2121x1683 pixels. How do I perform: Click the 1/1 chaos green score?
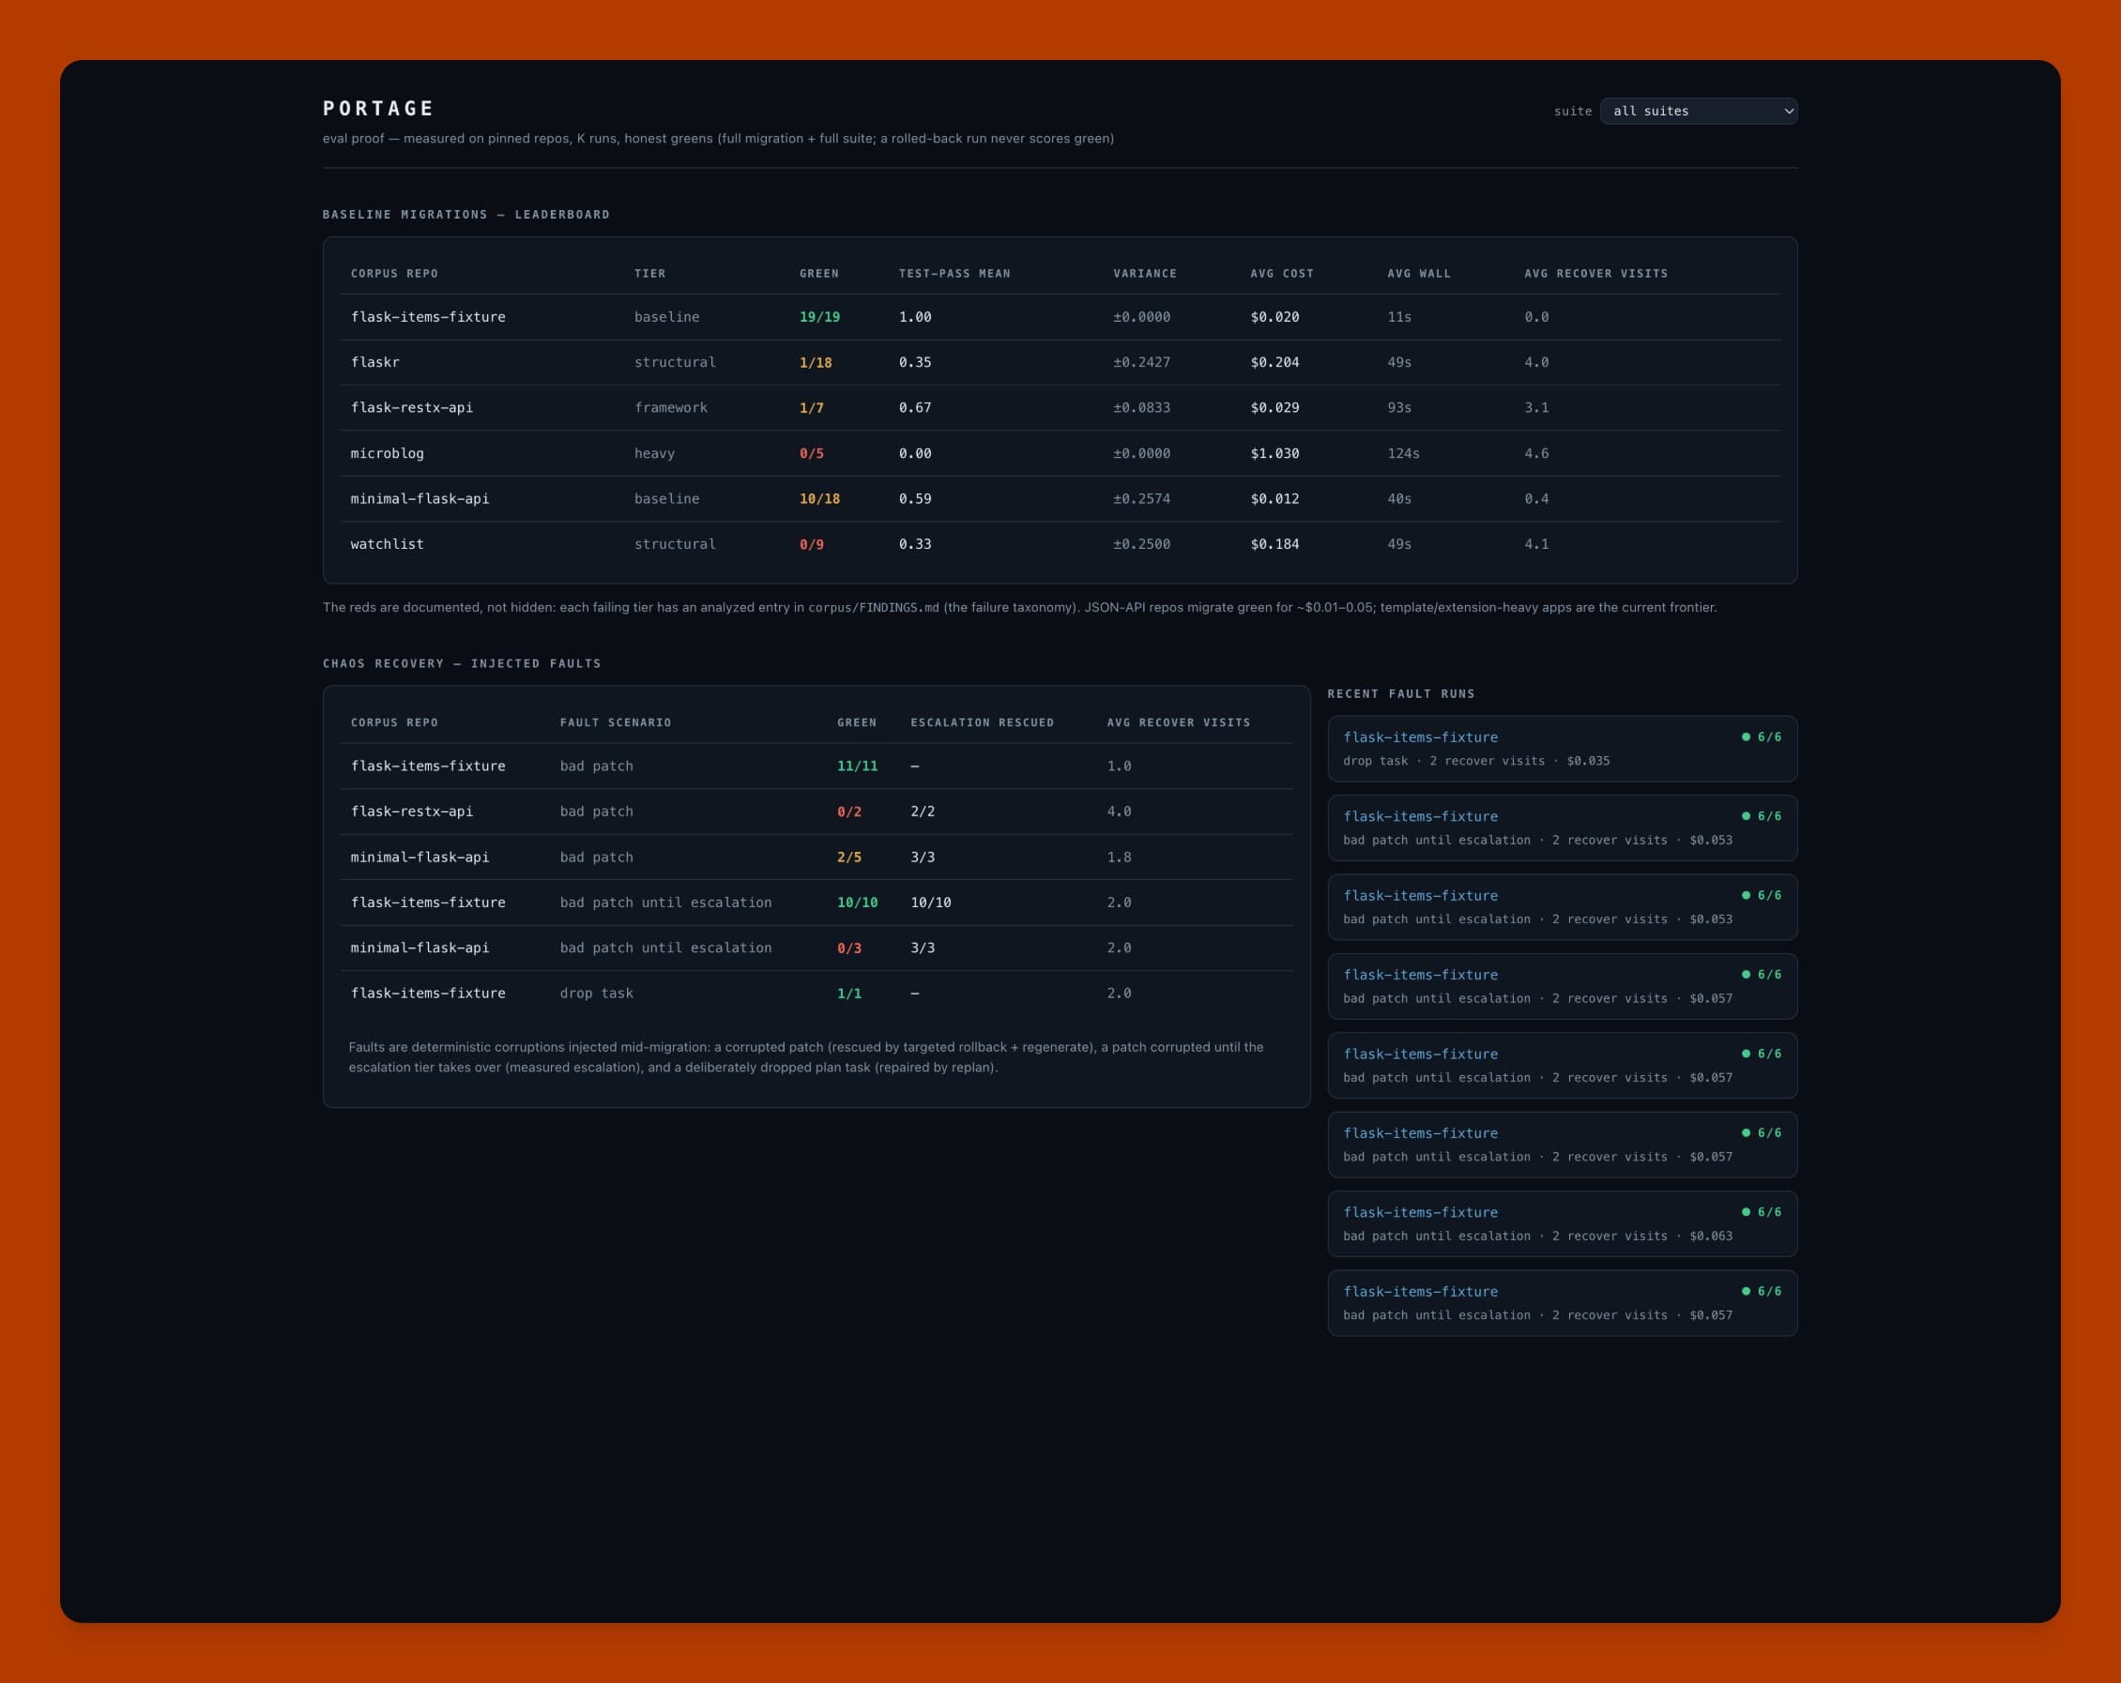click(x=849, y=993)
